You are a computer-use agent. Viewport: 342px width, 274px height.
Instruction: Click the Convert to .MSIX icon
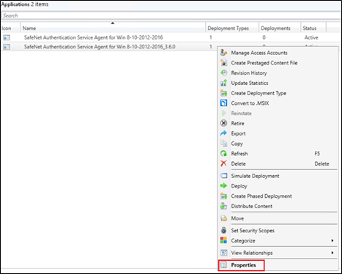point(223,103)
